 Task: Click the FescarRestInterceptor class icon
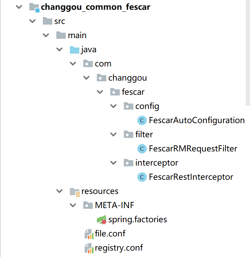142,177
